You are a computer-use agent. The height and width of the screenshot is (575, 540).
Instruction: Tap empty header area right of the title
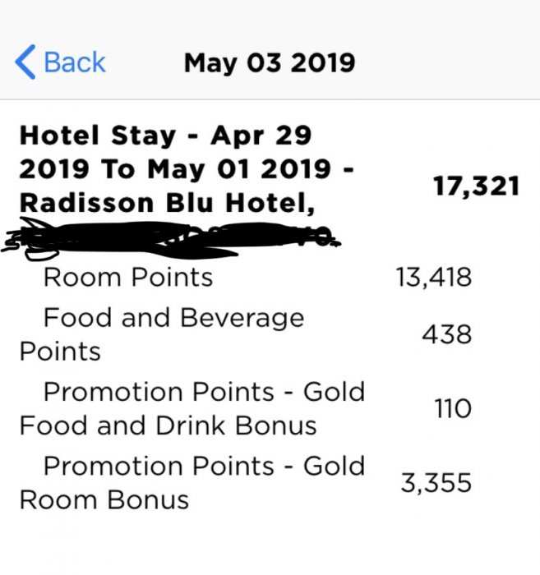tap(452, 62)
